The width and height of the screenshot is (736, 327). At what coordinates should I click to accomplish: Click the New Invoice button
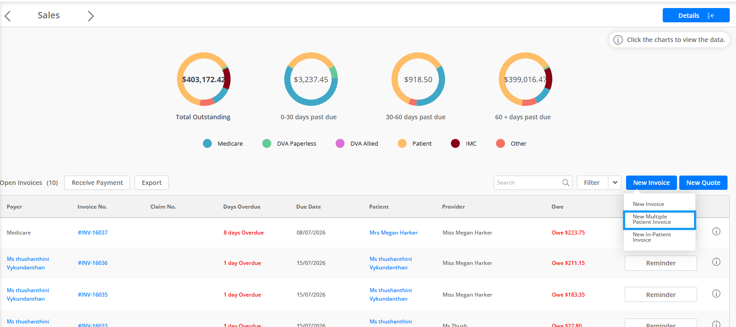coord(651,183)
